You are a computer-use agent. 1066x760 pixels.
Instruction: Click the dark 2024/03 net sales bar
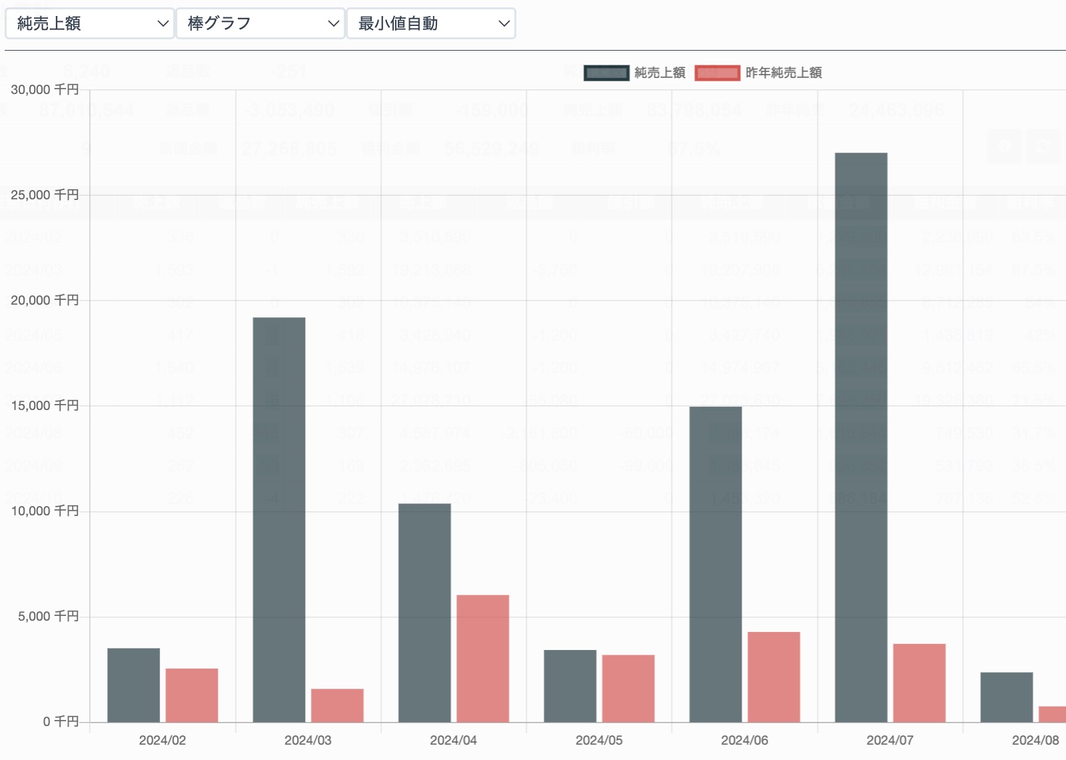(x=279, y=520)
